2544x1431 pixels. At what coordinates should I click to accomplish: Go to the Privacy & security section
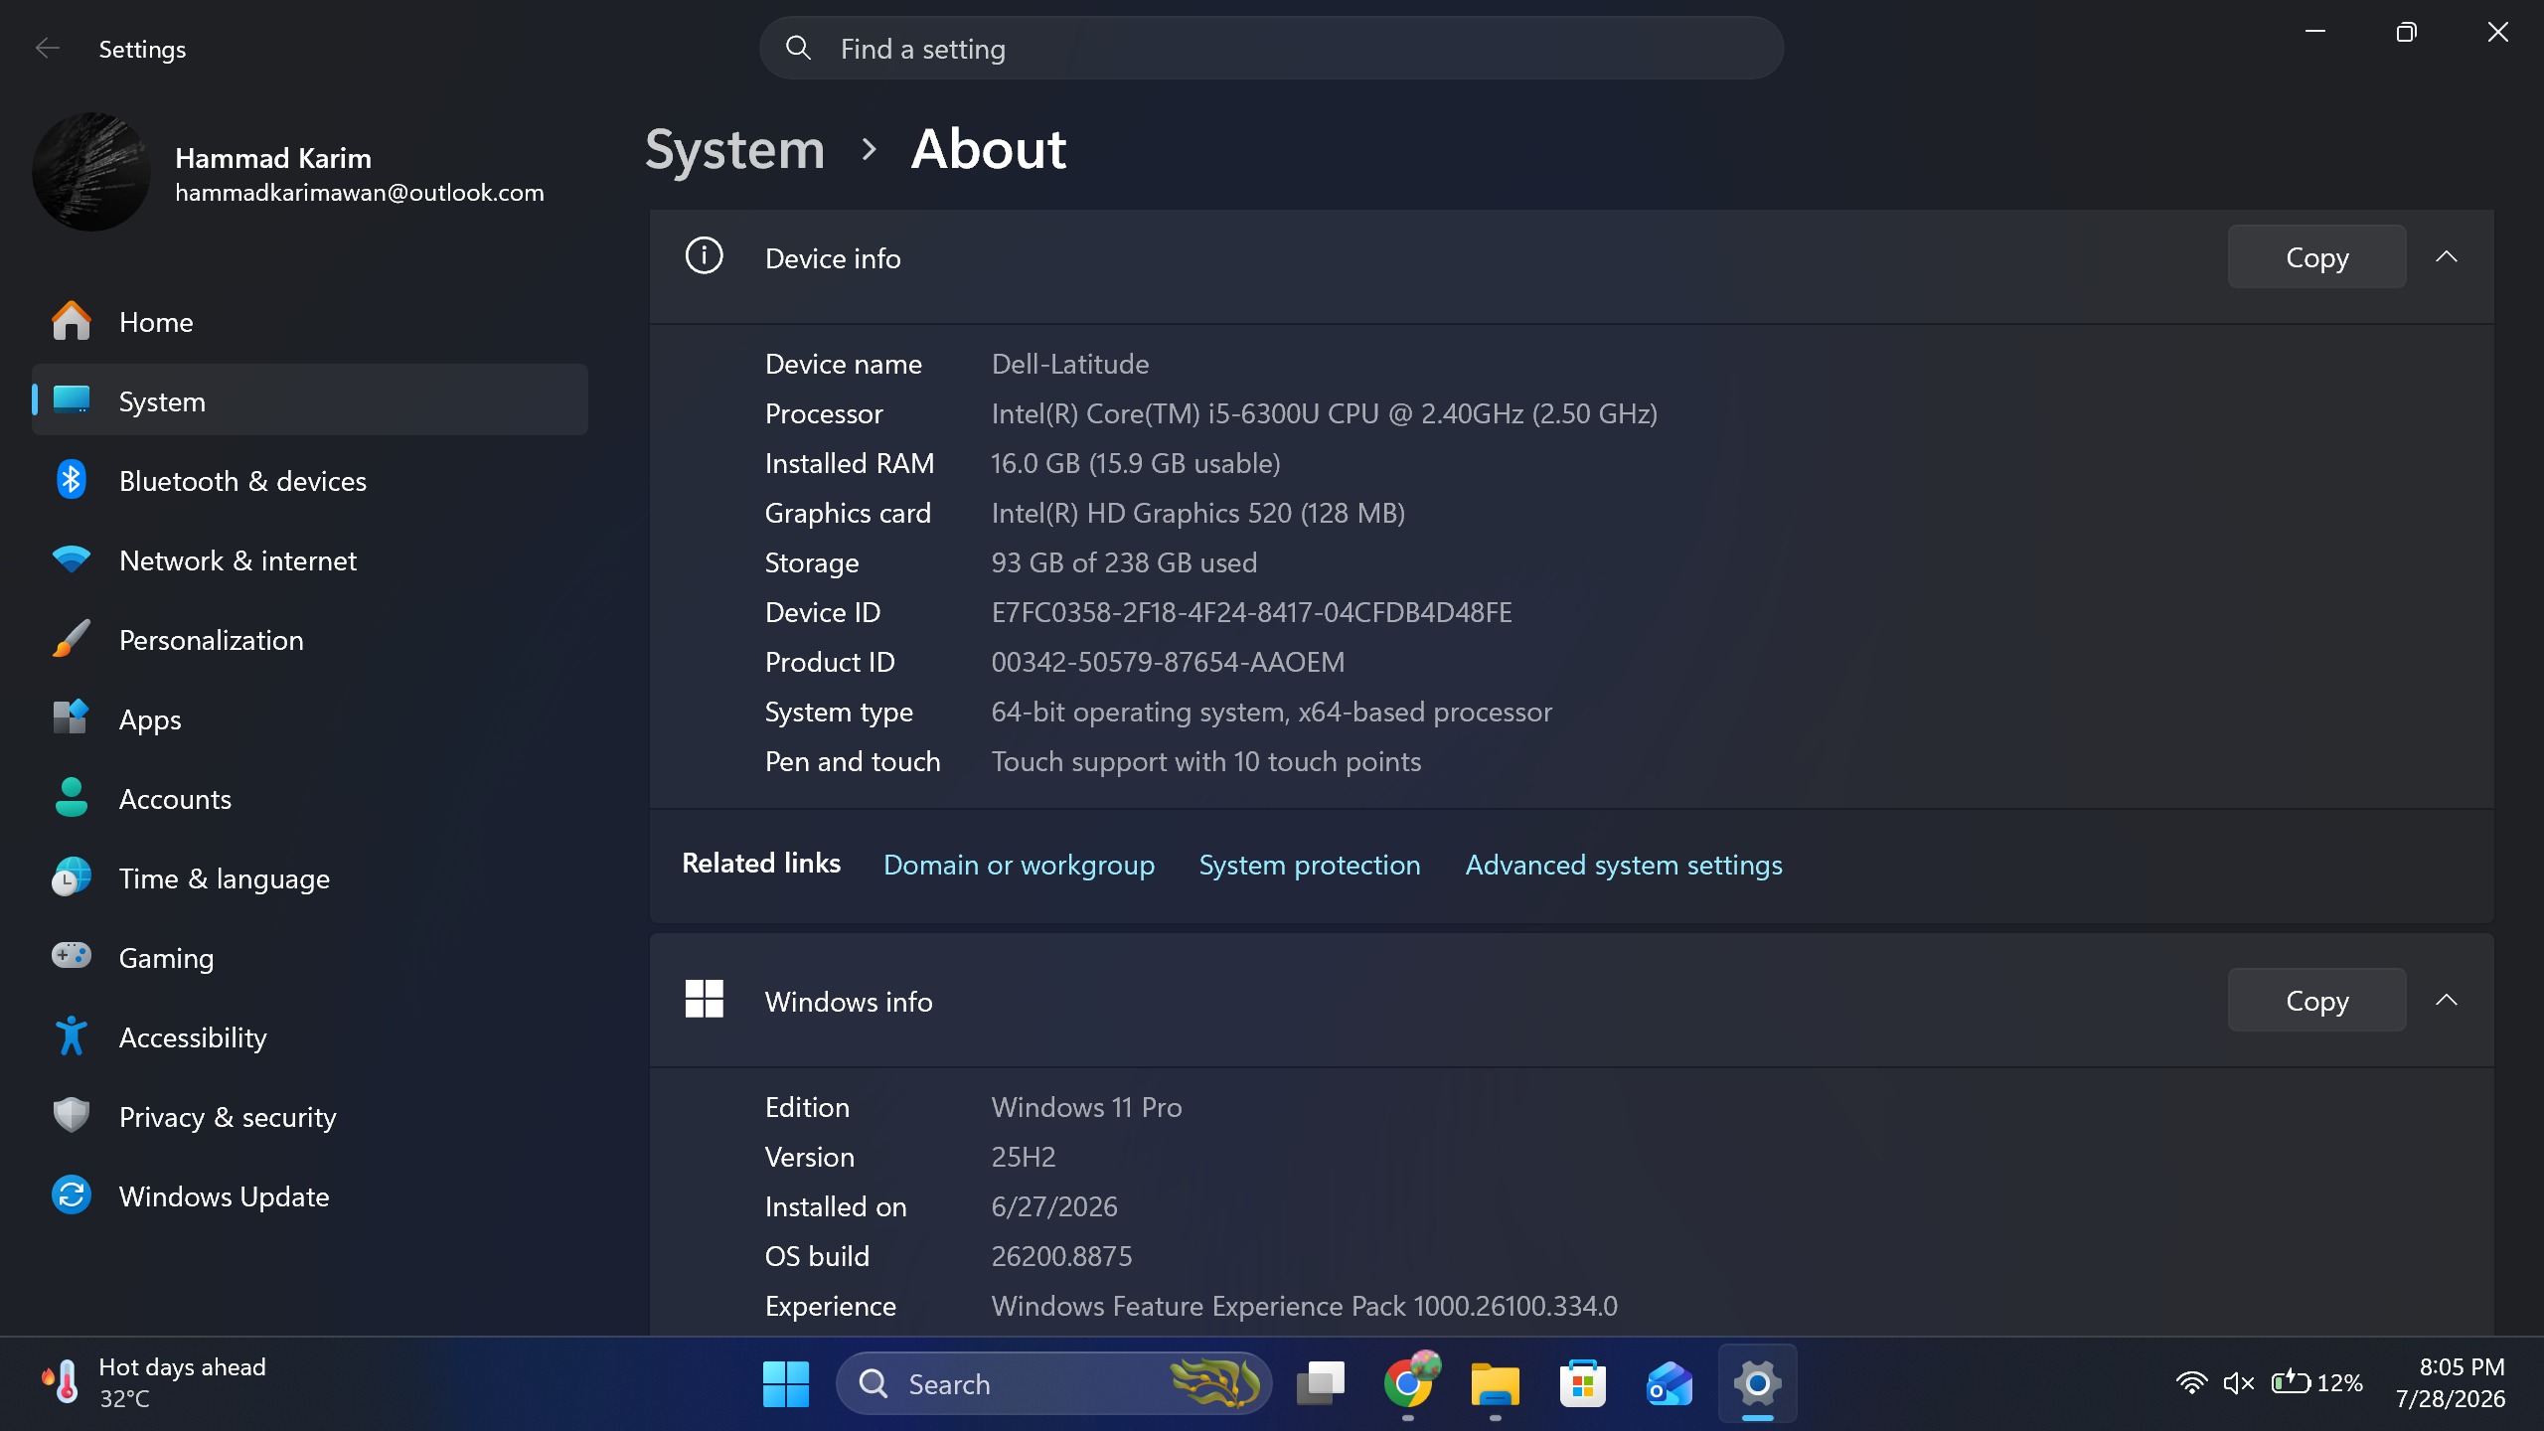pos(310,1117)
